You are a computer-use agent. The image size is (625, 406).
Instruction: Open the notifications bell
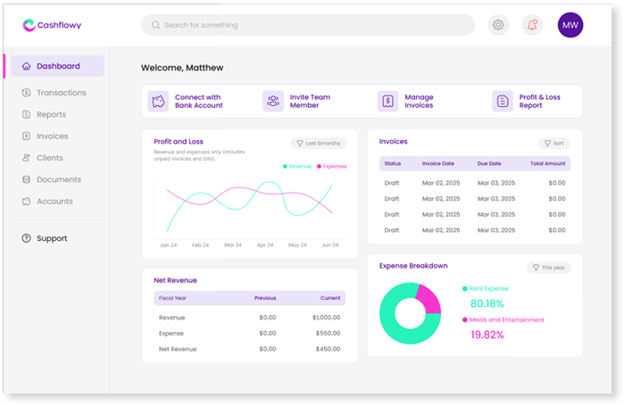533,25
